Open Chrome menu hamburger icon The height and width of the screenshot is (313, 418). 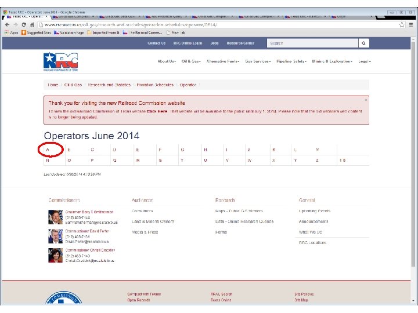pos(411,25)
